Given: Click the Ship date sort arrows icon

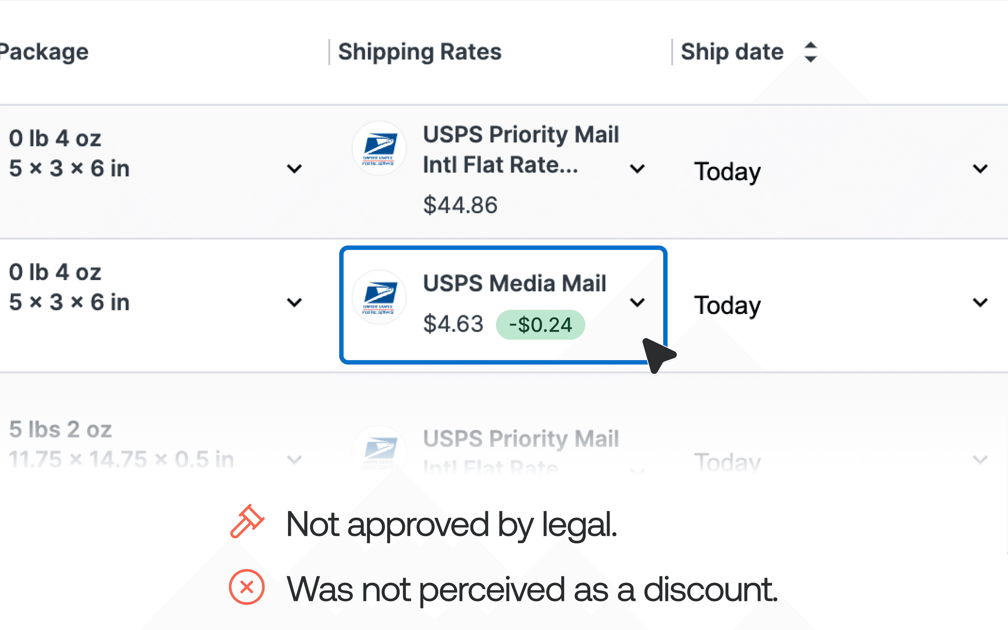Looking at the screenshot, I should tap(810, 52).
